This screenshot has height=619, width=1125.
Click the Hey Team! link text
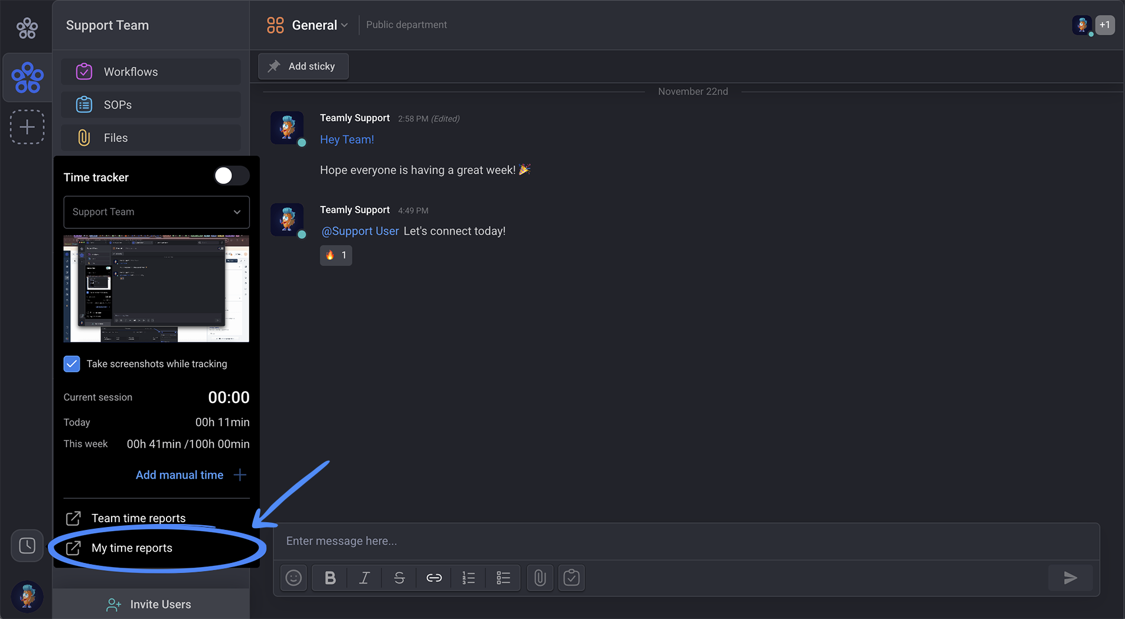pyautogui.click(x=347, y=139)
